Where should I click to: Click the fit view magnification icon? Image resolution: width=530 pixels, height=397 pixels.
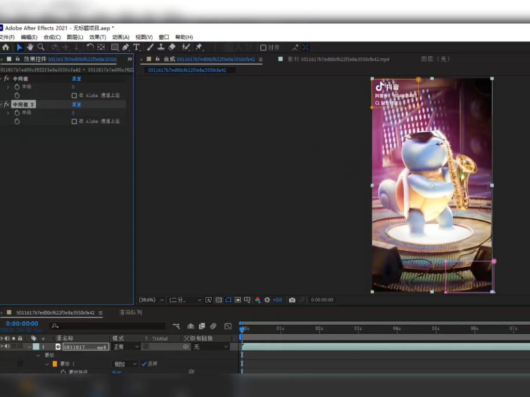(x=209, y=300)
